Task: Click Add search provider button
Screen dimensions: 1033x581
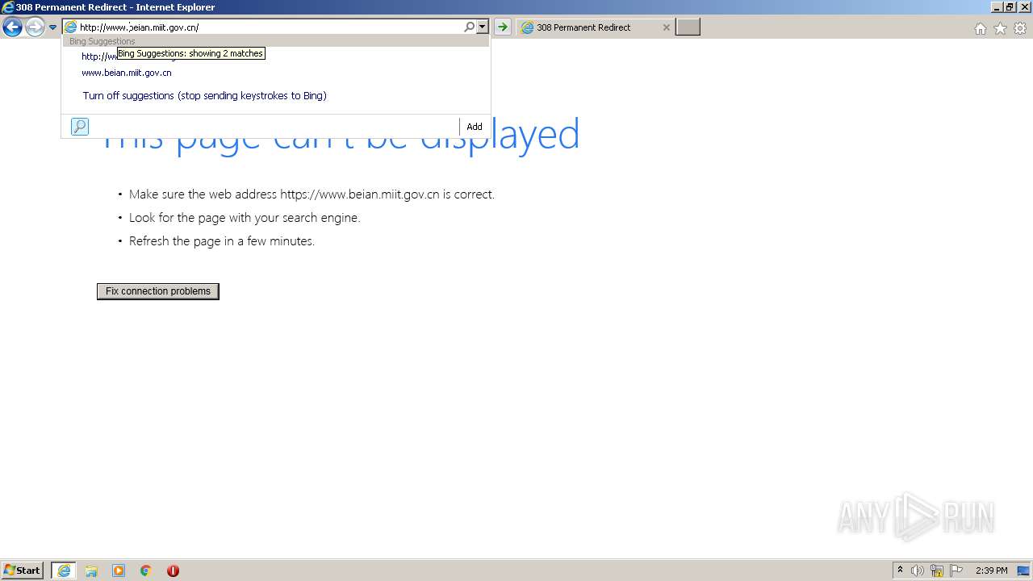Action: pos(475,127)
